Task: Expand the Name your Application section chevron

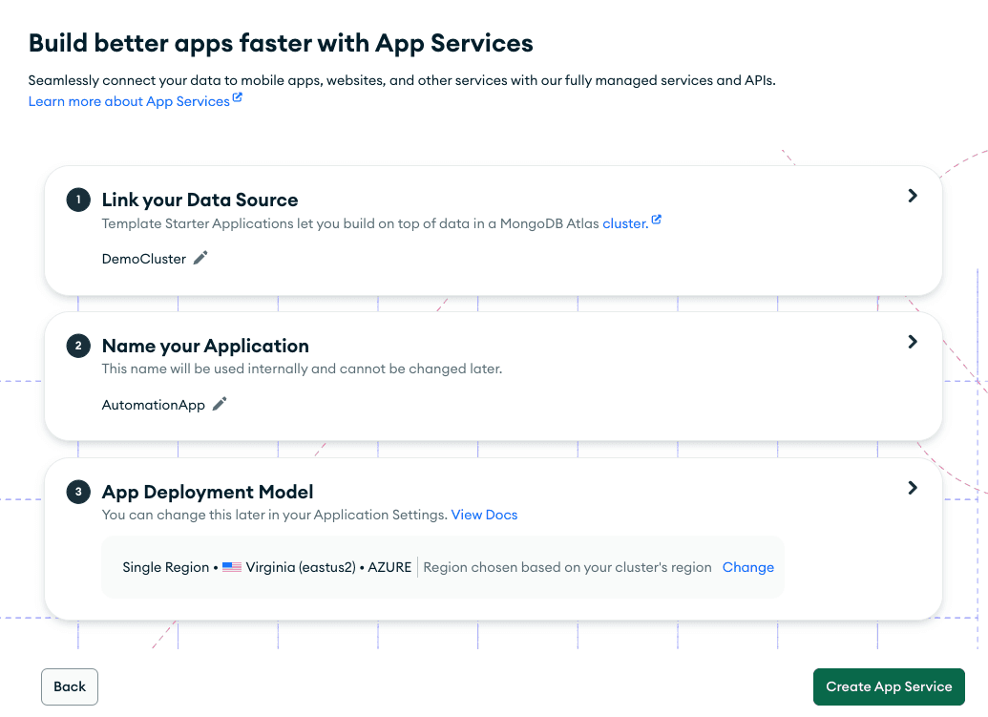Action: pyautogui.click(x=912, y=341)
